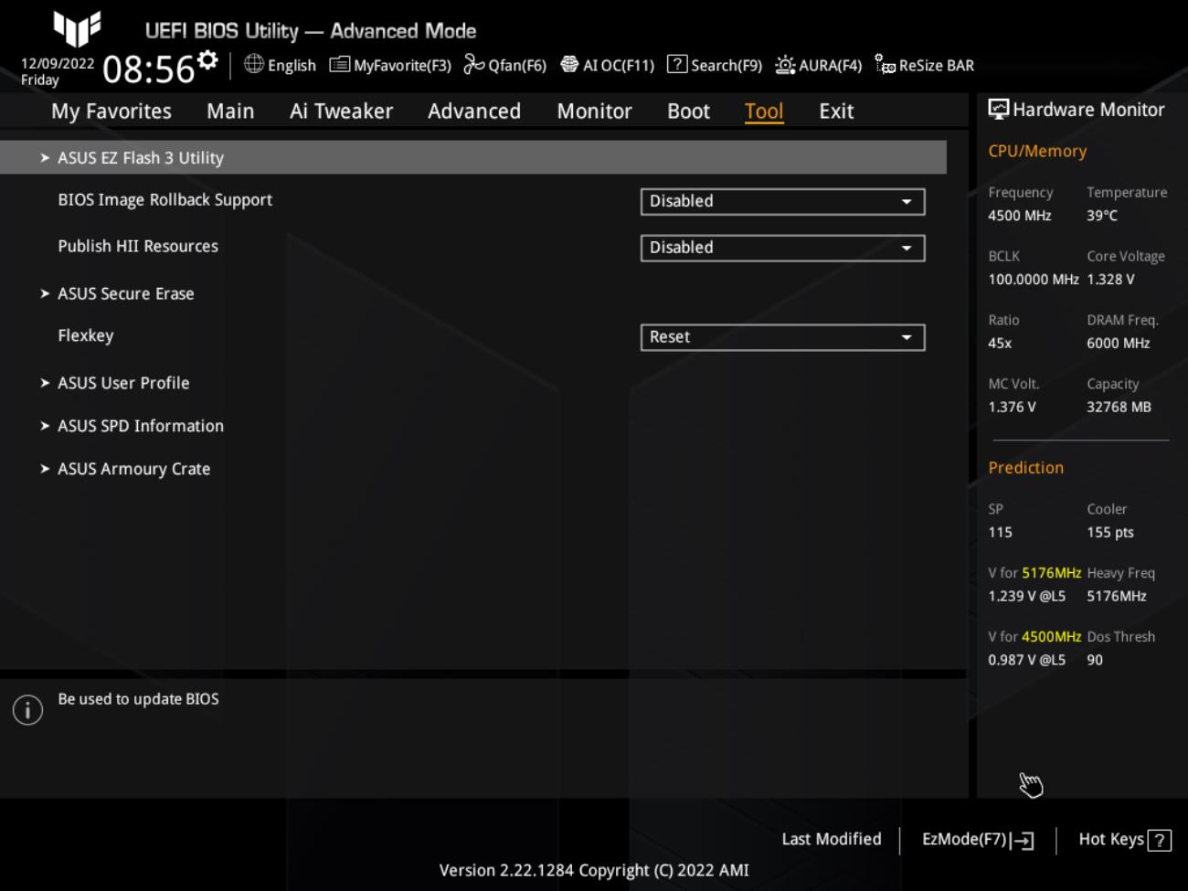Viewport: 1188px width, 891px height.
Task: Click the TUF logo in header
Action: click(x=77, y=28)
